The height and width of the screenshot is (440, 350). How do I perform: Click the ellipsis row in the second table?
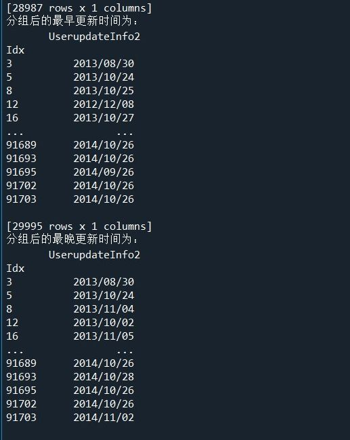[x=70, y=352]
